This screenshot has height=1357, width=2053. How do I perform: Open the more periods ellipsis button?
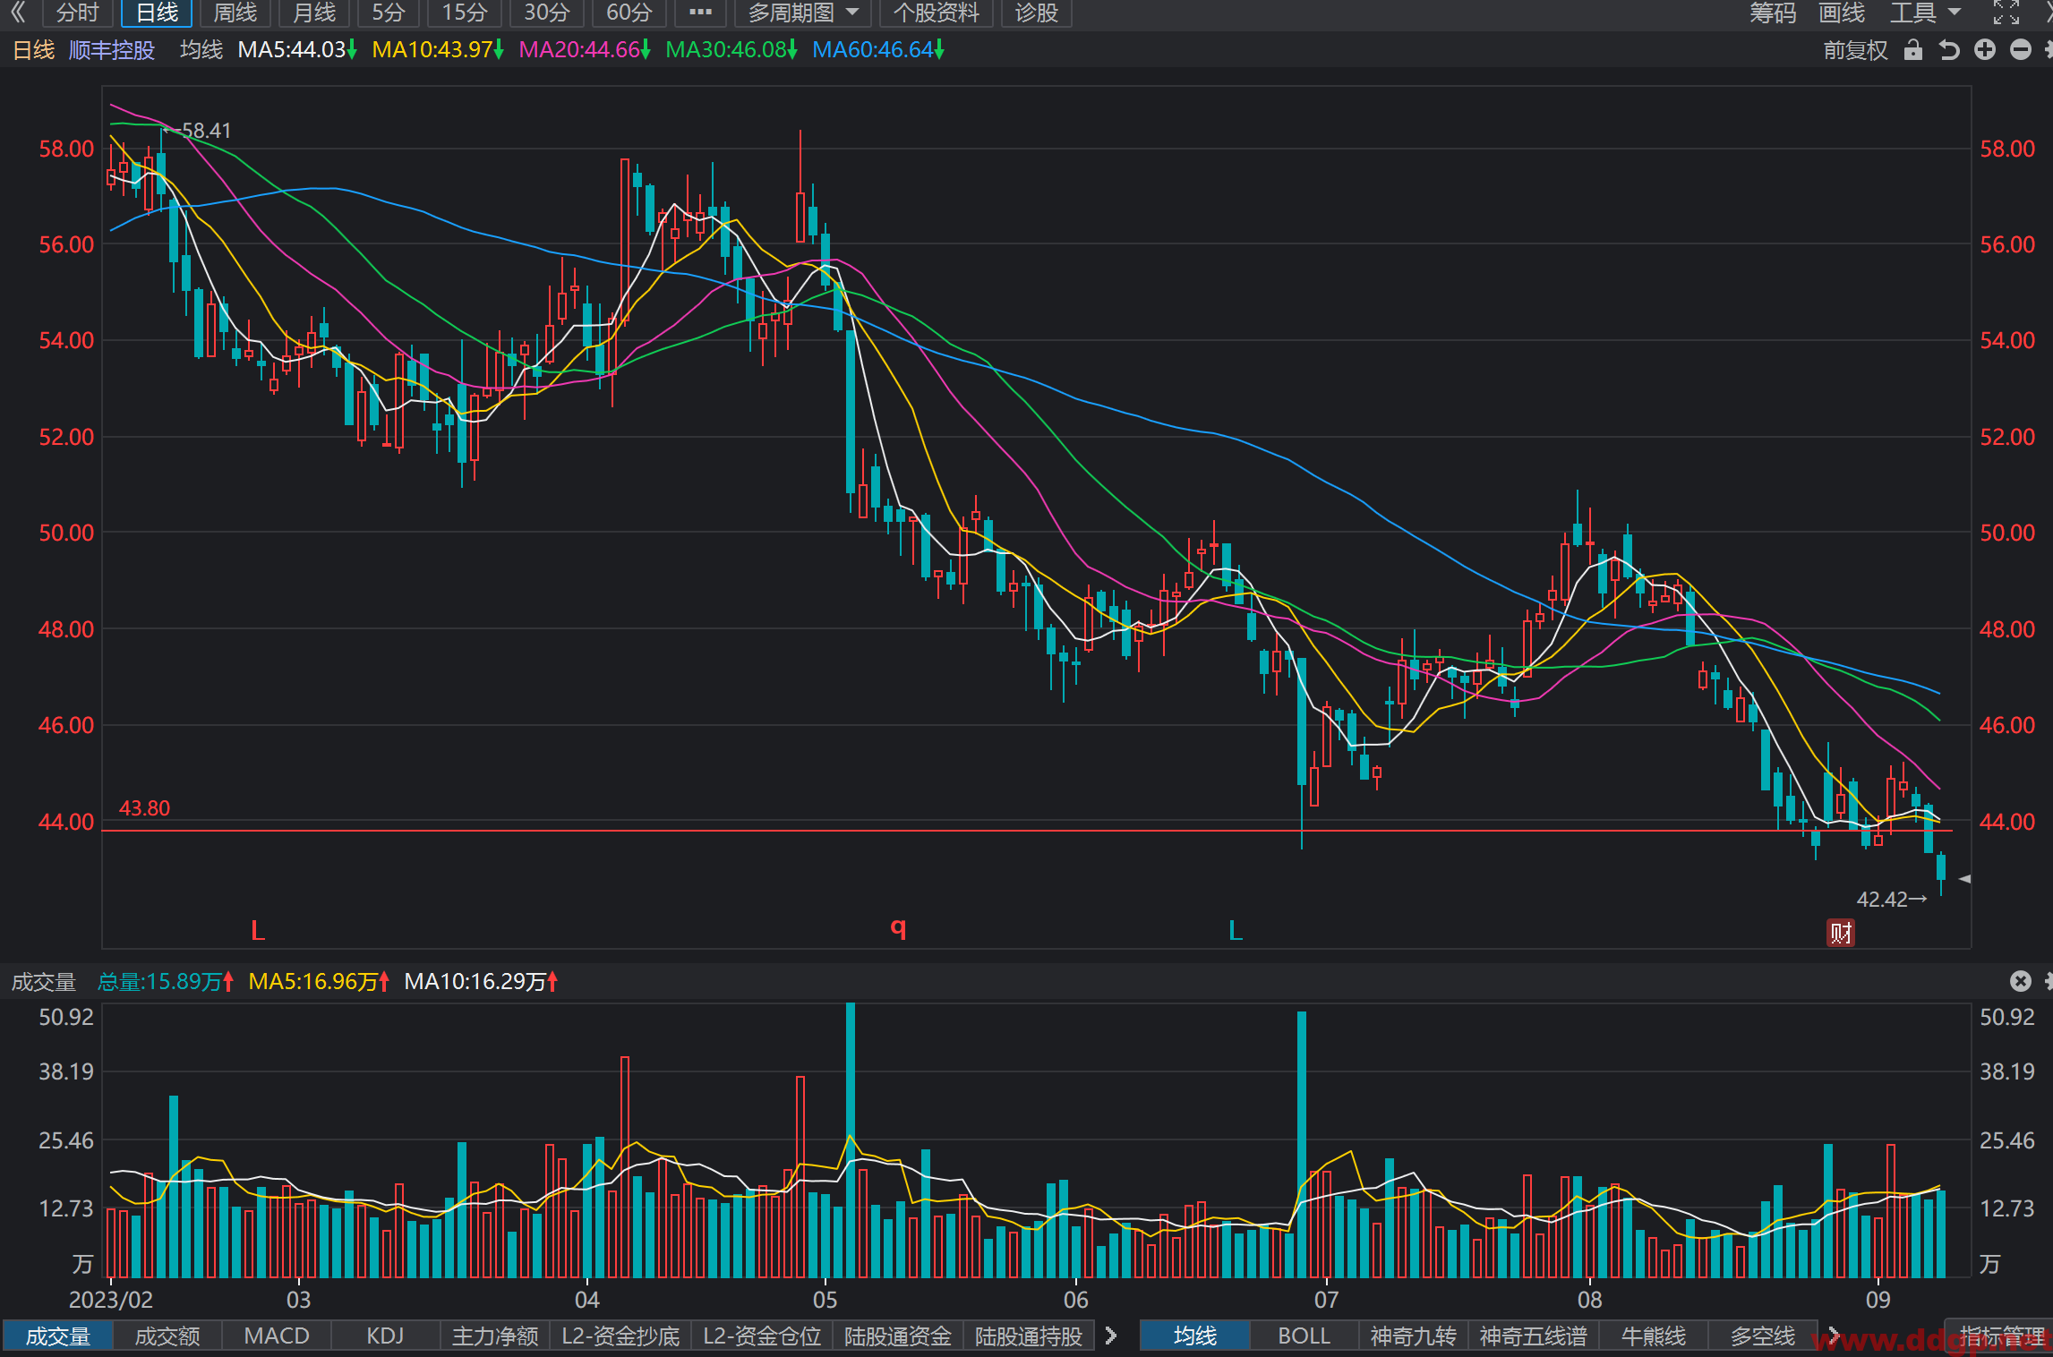point(700,13)
